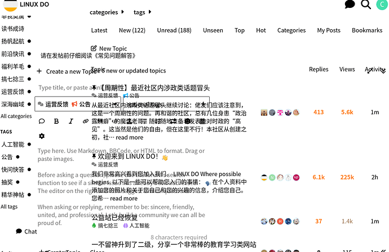This screenshot has width=389, height=252.
Task: Click read more under the welcome topic excerpt
Action: (124, 199)
